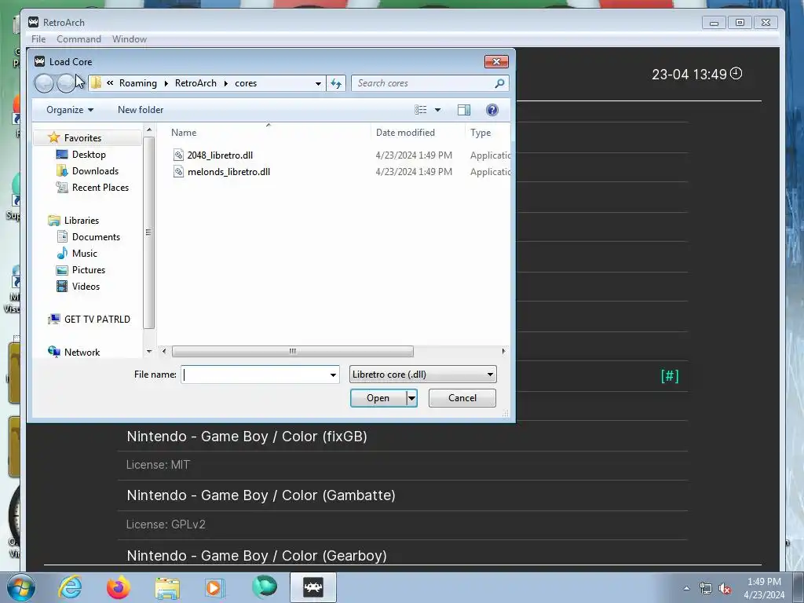Open the Windows Start menu

[x=20, y=587]
